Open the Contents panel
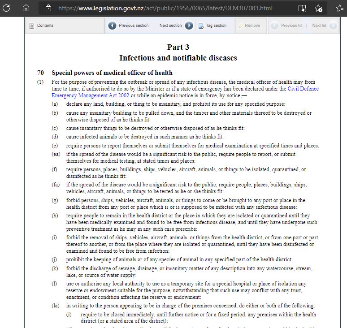 coord(45,26)
